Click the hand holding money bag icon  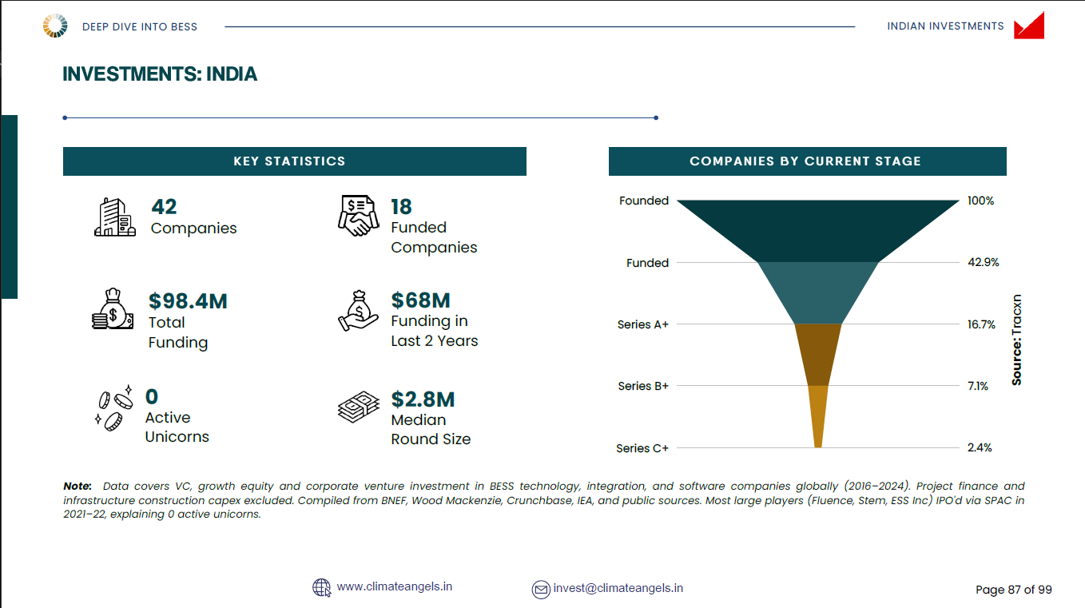[x=359, y=309]
